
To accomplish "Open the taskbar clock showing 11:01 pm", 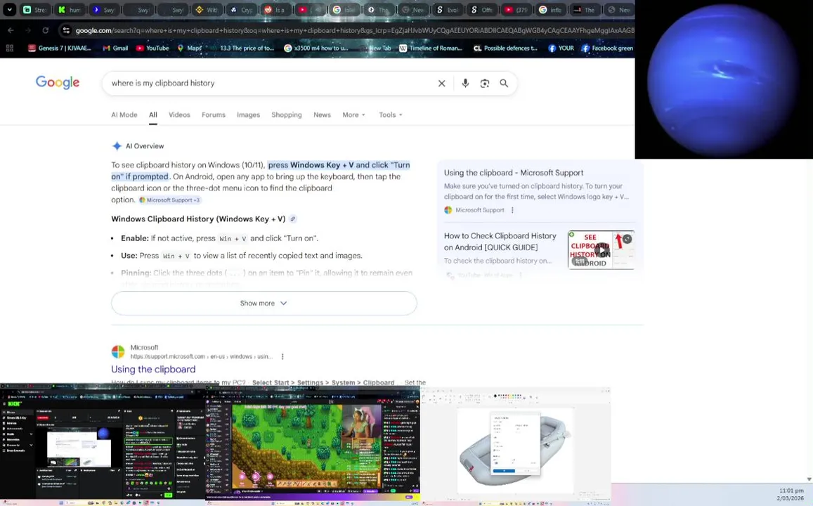I will click(791, 494).
